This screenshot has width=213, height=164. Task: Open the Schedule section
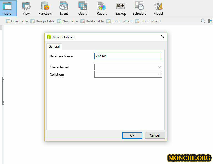139,8
